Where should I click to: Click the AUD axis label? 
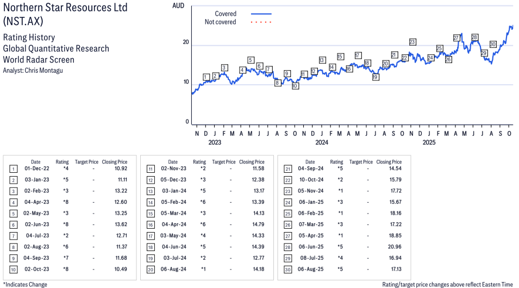point(178,5)
